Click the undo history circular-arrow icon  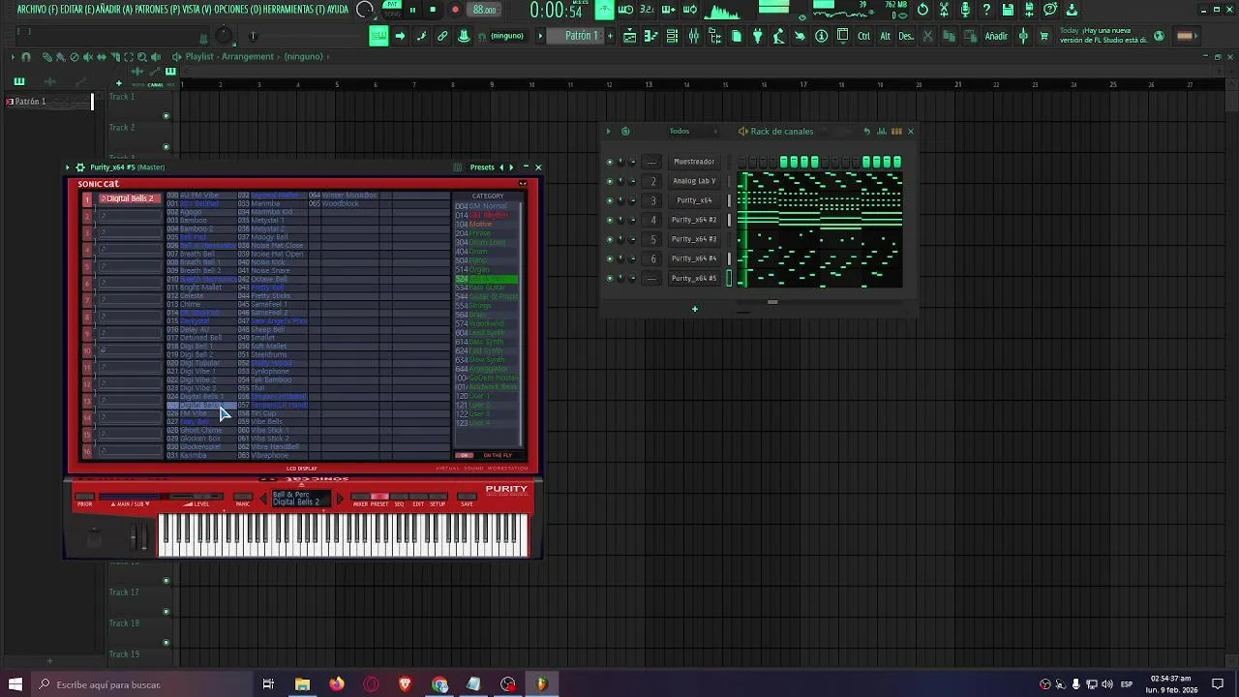coord(922,10)
